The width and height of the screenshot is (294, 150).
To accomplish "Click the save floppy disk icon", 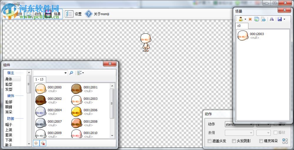I will [x=280, y=19].
